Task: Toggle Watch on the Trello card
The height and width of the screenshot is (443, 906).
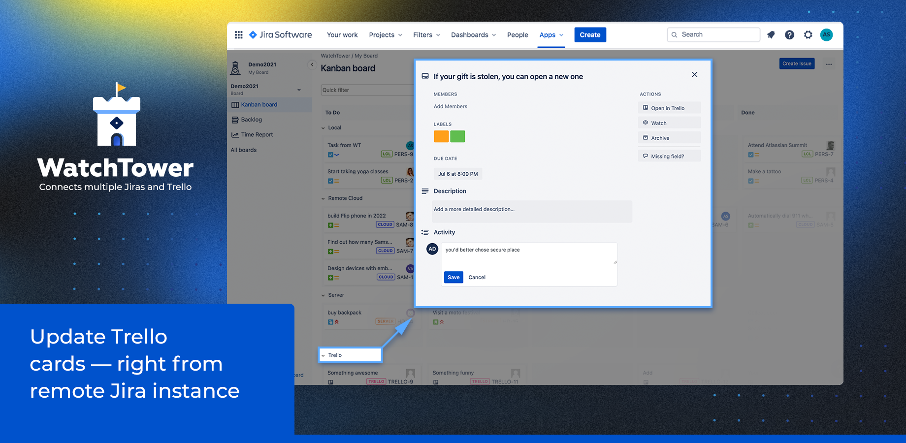Action: (669, 123)
